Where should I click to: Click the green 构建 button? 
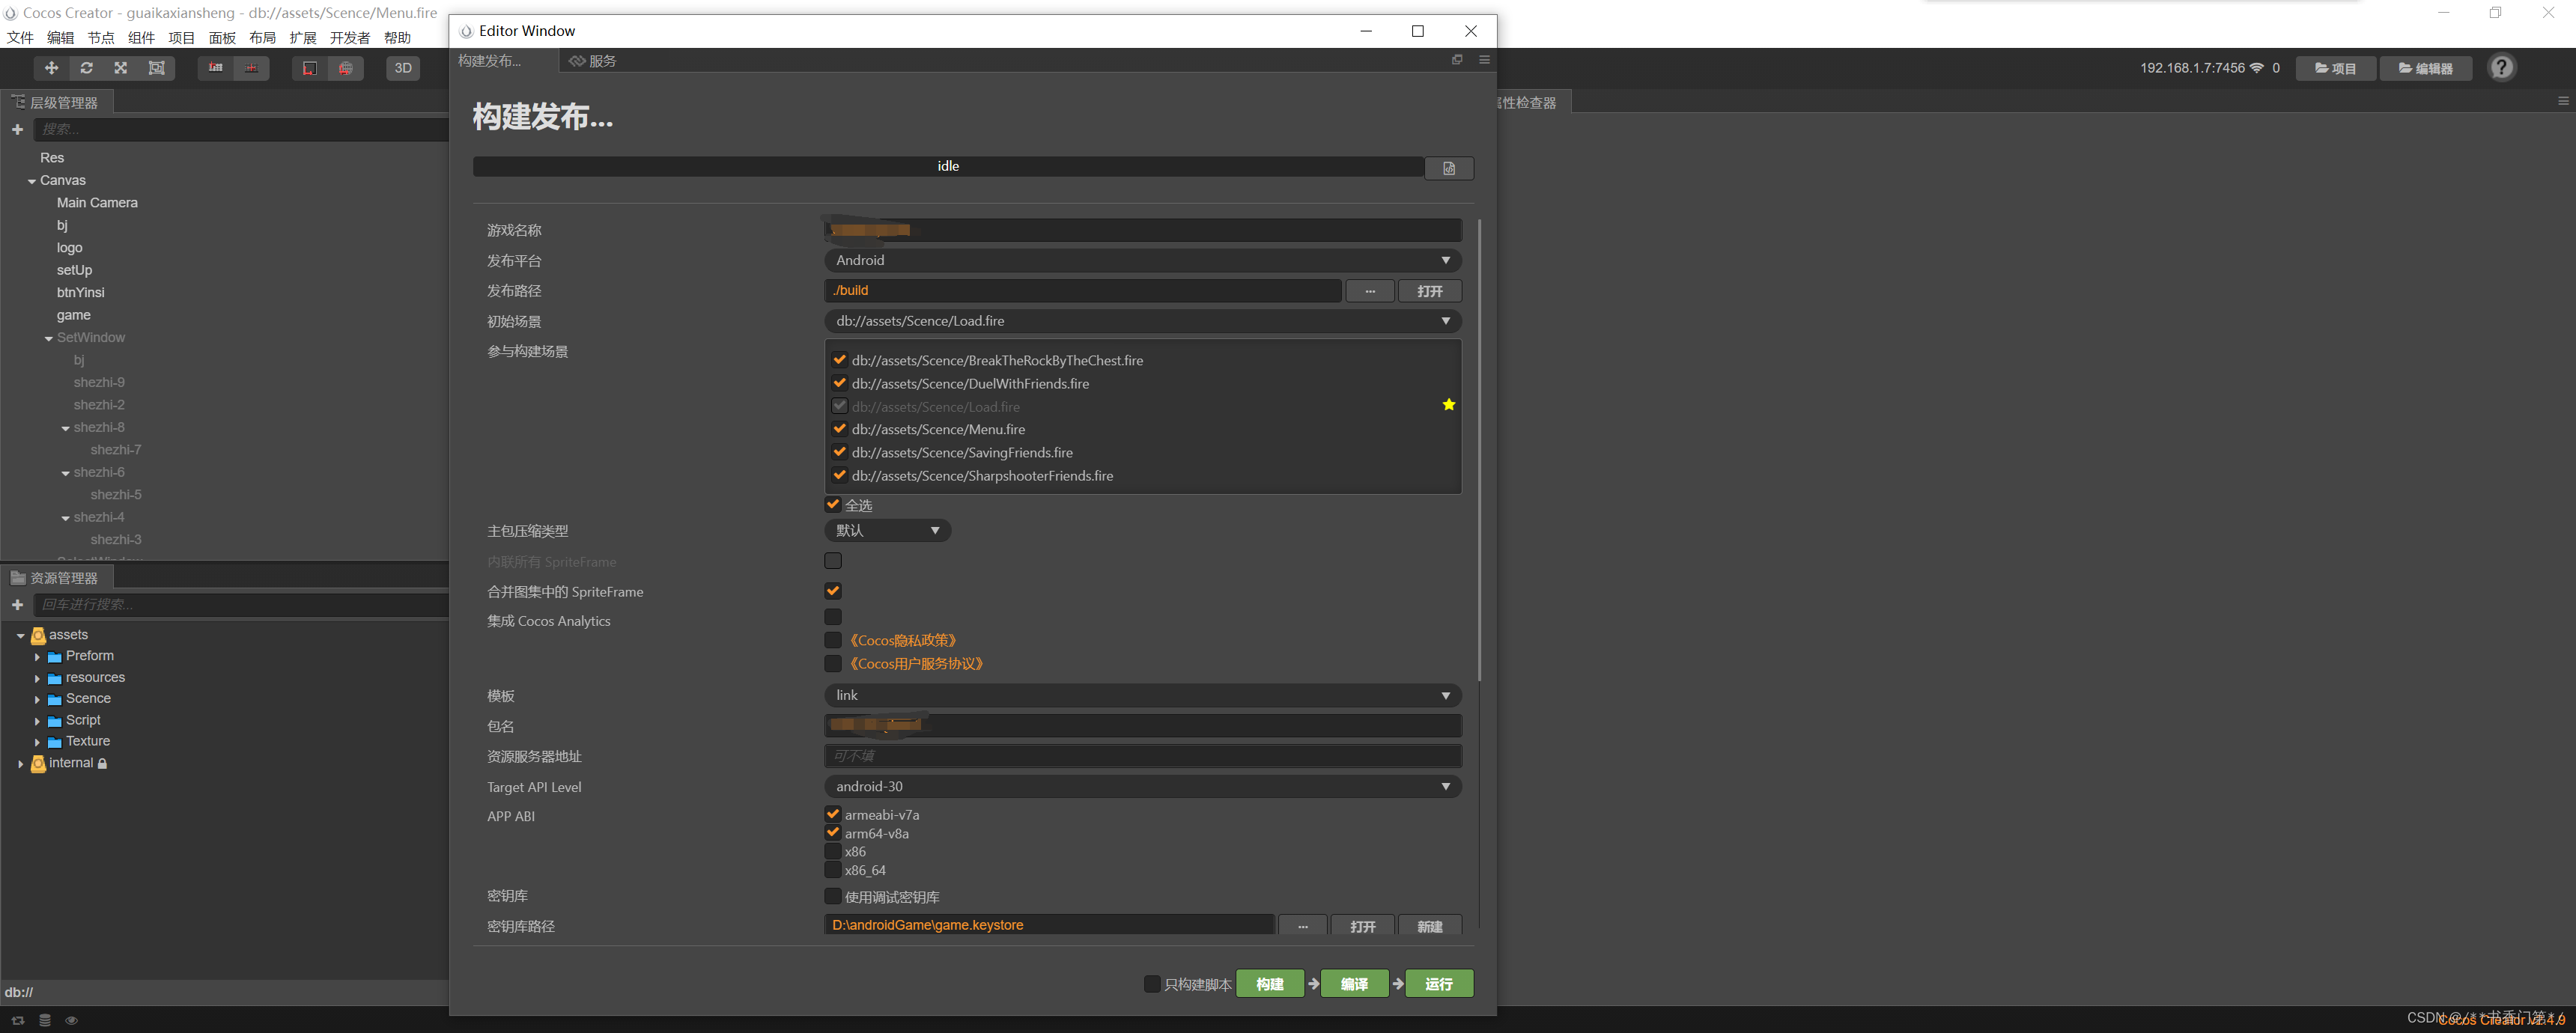tap(1269, 984)
